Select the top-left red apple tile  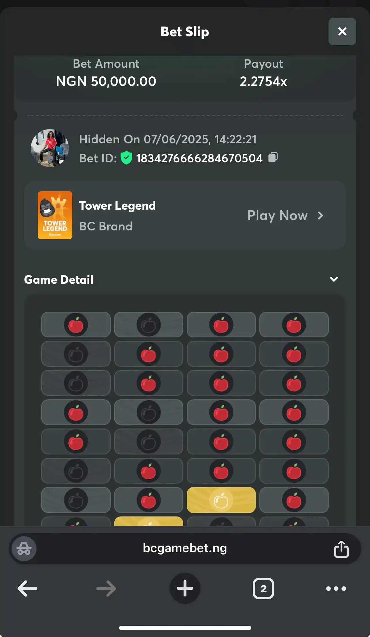[x=76, y=325]
